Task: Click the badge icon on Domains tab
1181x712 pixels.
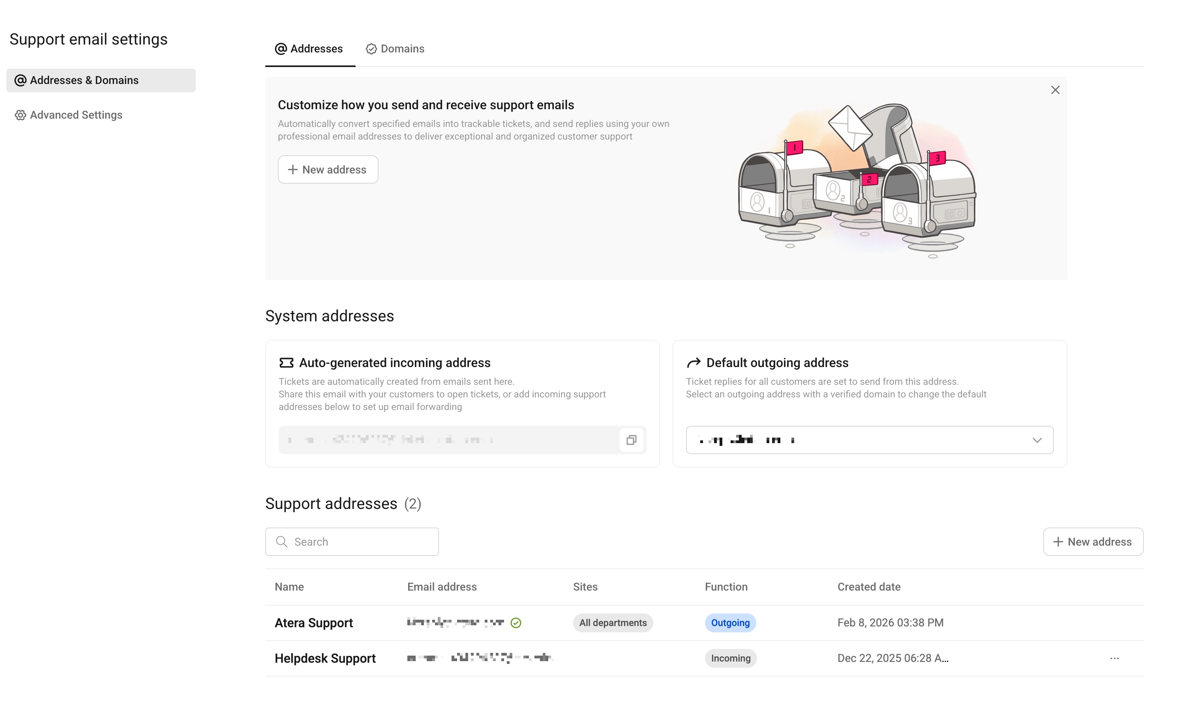Action: 371,49
